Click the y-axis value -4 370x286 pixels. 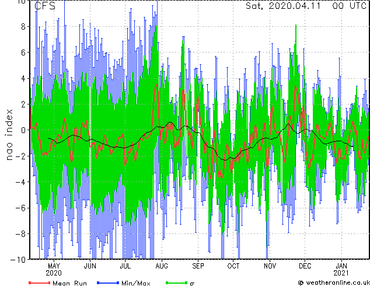(20, 182)
